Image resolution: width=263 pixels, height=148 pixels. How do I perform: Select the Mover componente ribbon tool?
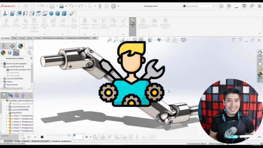(x=62, y=23)
